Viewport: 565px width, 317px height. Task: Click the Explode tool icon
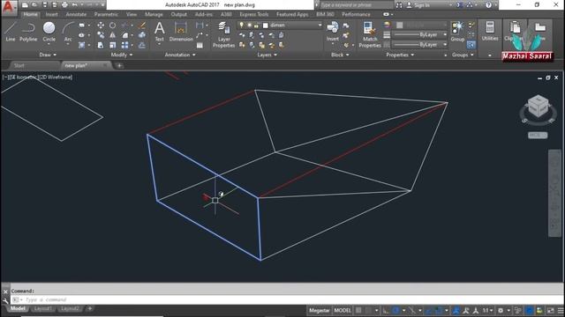(x=142, y=35)
